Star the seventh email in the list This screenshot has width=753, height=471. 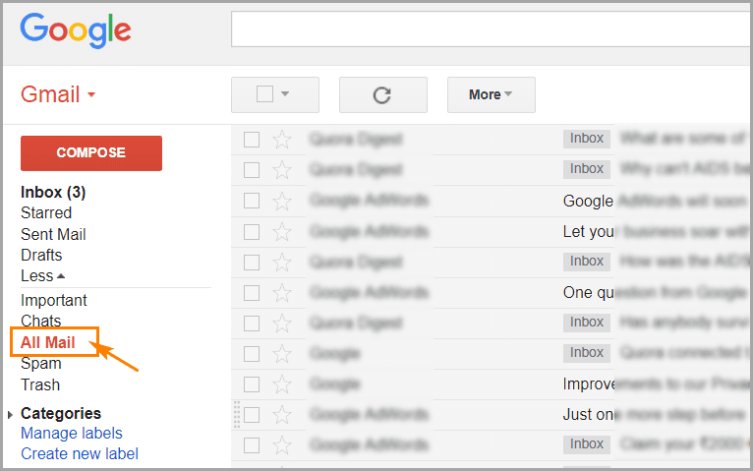282,323
